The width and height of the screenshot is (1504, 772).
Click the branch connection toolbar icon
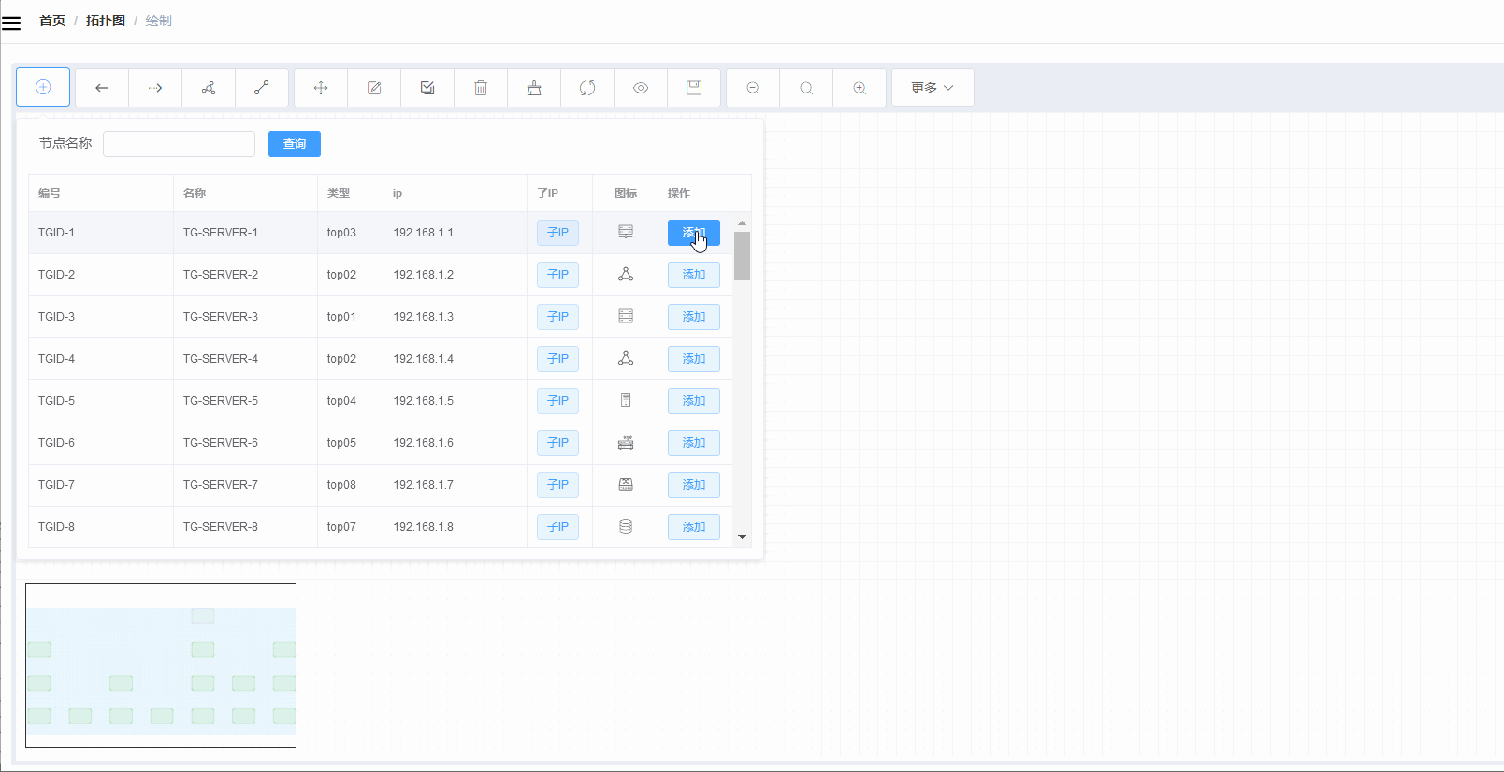tap(209, 88)
